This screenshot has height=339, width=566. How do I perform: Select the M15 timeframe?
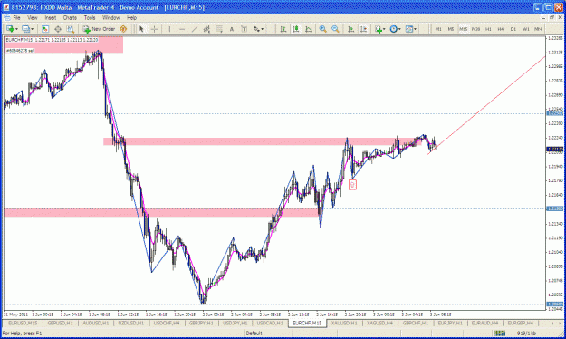464,29
